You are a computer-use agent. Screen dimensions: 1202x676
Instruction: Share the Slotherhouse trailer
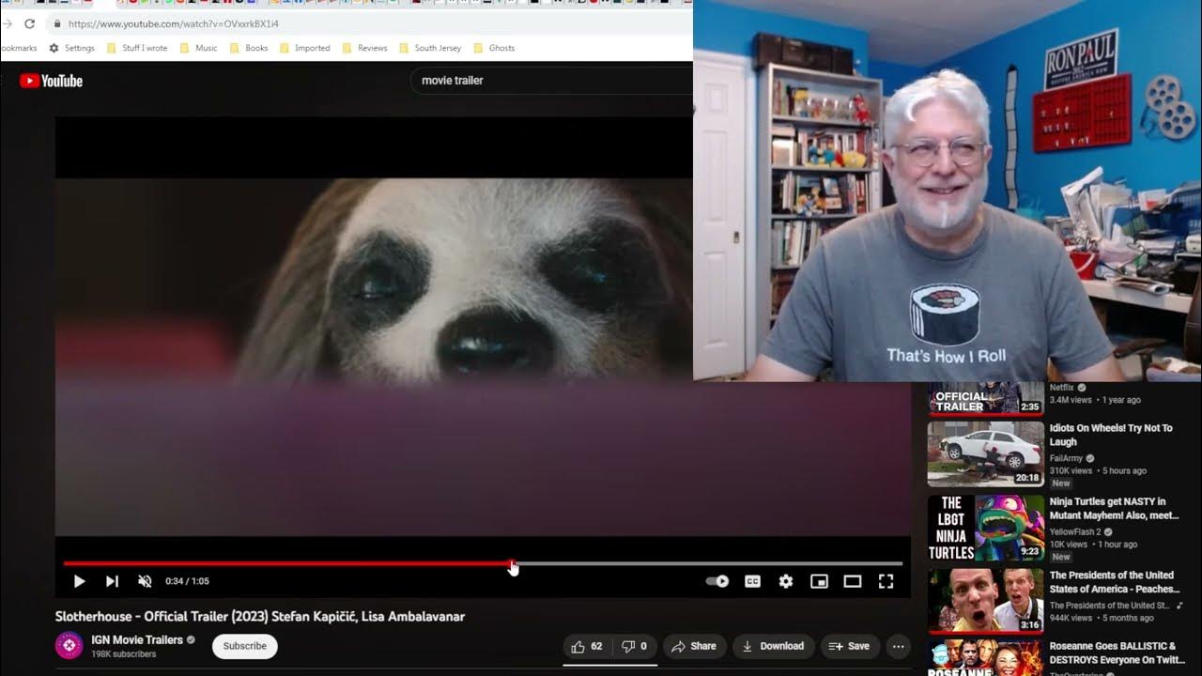(695, 646)
